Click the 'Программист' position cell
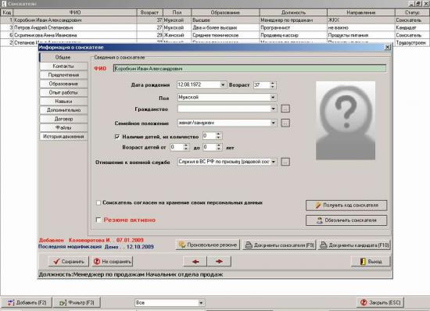This screenshot has width=430, height=311. click(x=293, y=27)
